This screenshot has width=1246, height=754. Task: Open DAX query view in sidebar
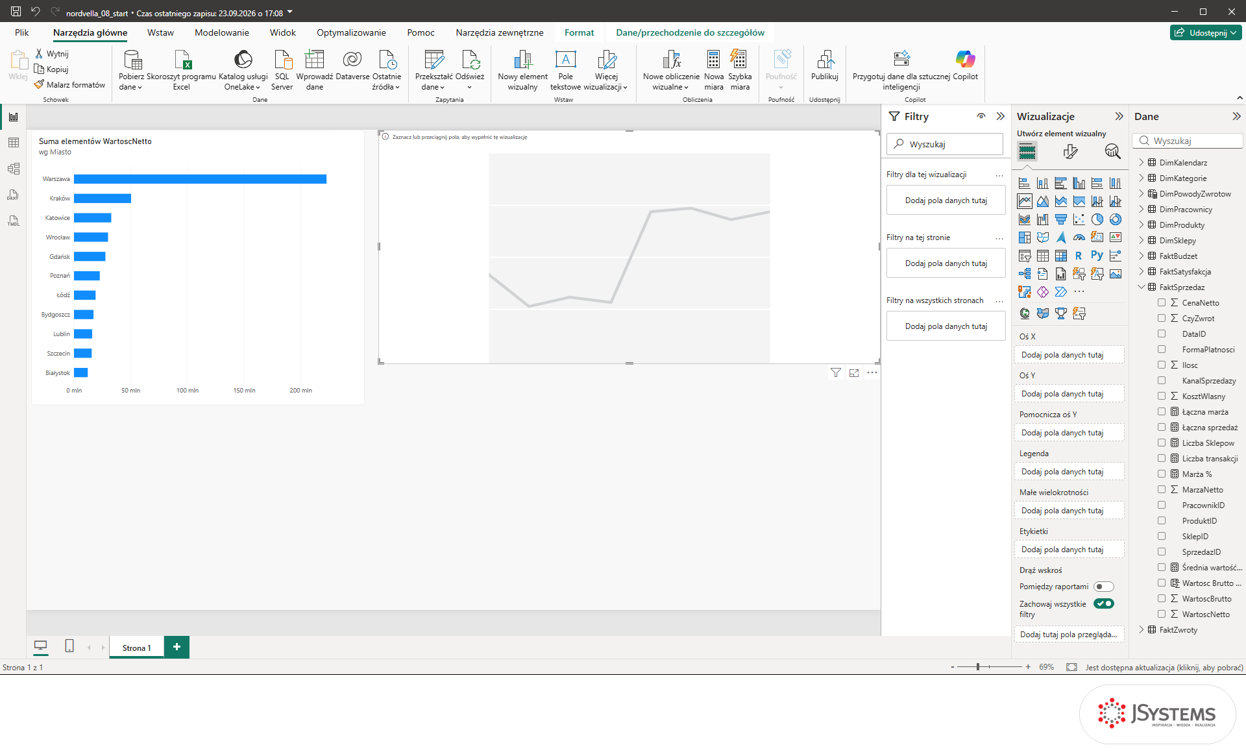coord(14,195)
